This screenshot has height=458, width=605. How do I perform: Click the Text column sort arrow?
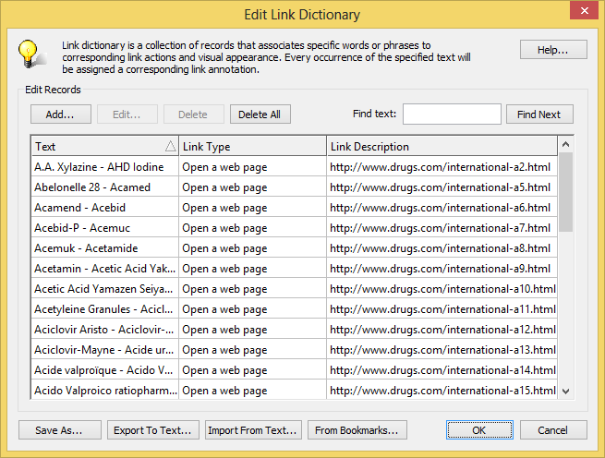(x=170, y=146)
